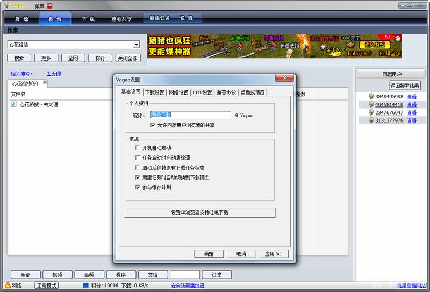This screenshot has height=292, width=430.
Task: Click the 确定 button
Action: click(x=209, y=254)
